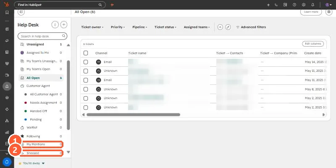336x168 pixels.
Task: Click the plus button beside Help Desk
Action: pos(64,25)
